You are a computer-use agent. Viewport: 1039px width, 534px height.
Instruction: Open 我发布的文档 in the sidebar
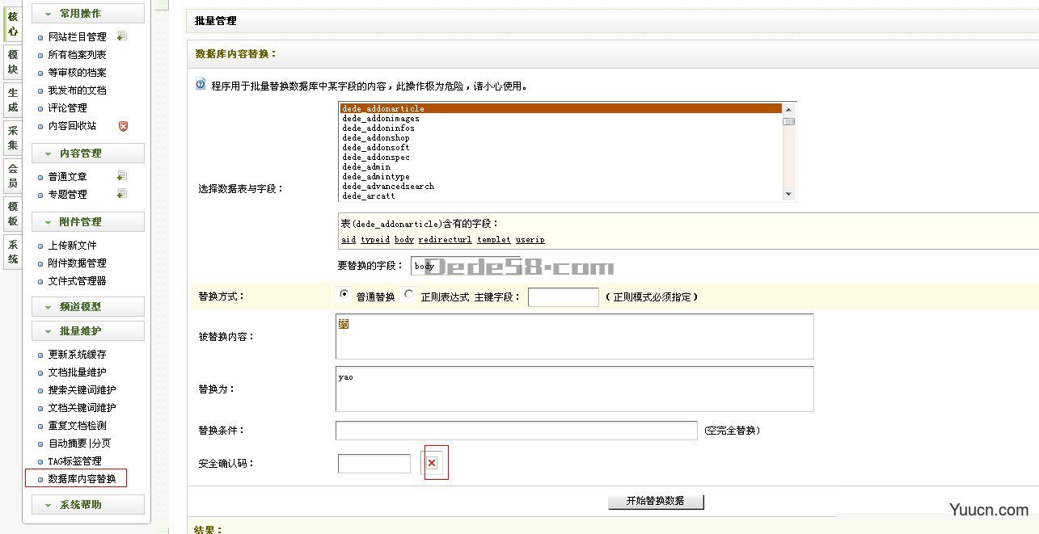[78, 90]
